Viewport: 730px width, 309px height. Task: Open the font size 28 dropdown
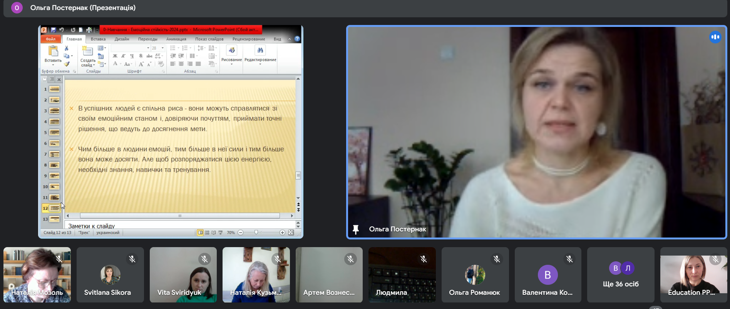point(162,48)
